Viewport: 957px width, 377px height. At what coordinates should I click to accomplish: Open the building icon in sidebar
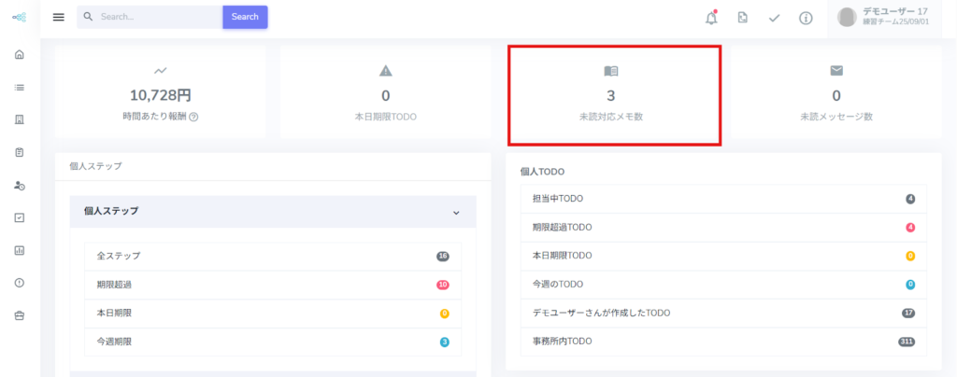[x=19, y=119]
